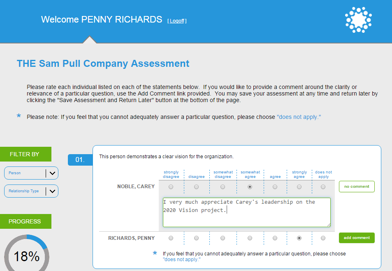Click the 'does not apply' link in the note
This screenshot has height=271, width=392.
[x=299, y=117]
